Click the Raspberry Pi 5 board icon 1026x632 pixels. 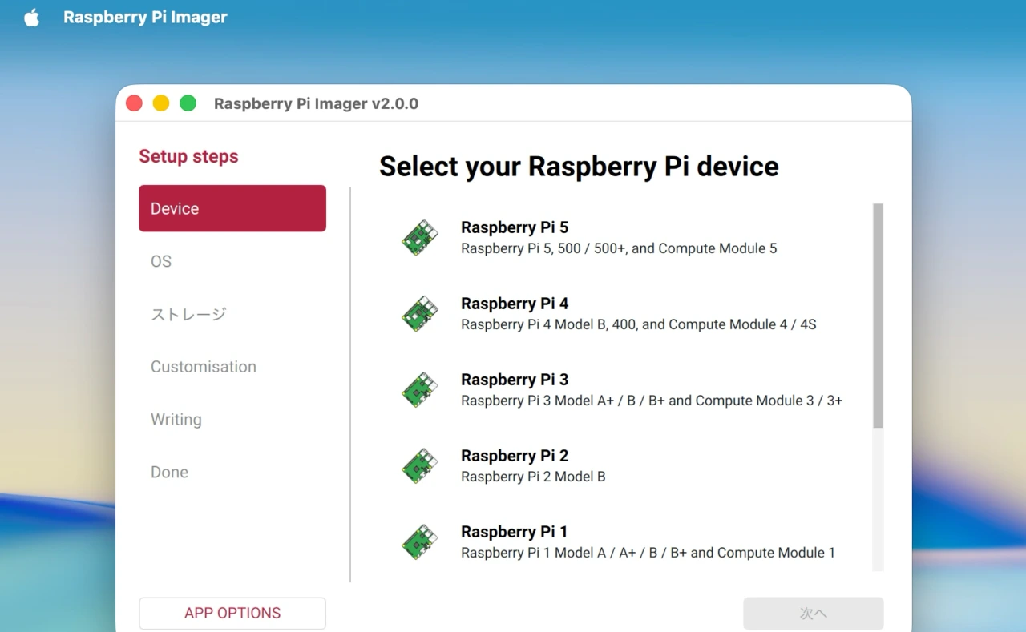pos(419,237)
